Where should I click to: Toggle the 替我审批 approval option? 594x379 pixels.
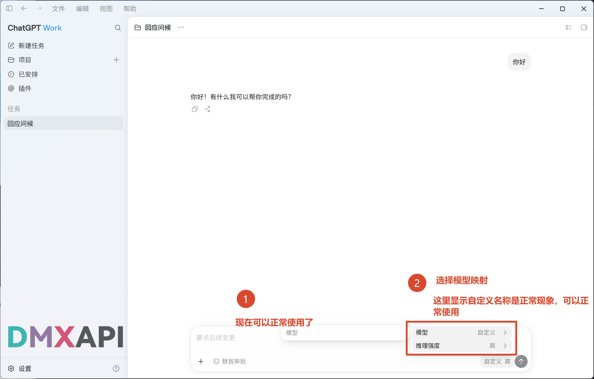point(230,361)
